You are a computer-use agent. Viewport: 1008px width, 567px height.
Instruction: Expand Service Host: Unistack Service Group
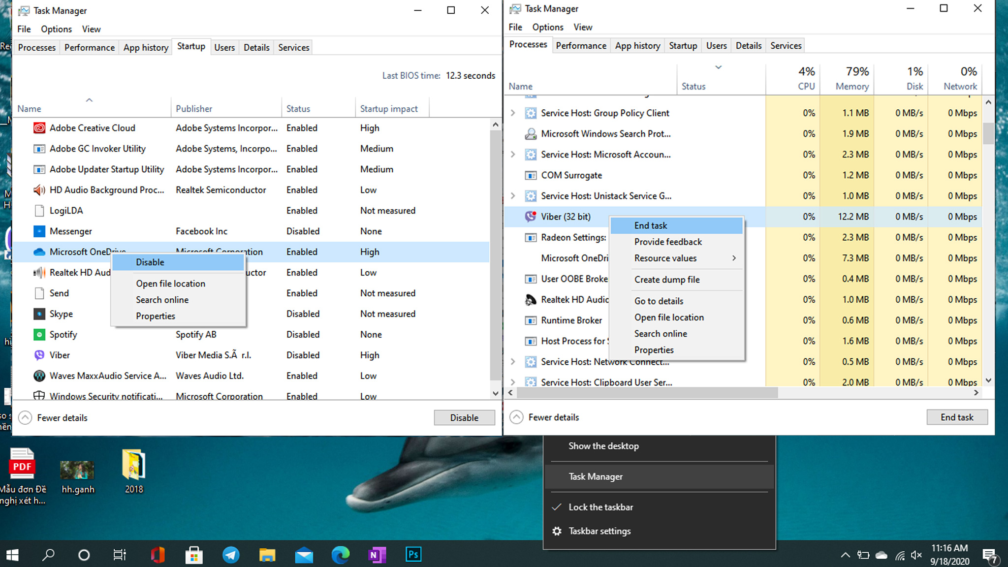tap(513, 196)
